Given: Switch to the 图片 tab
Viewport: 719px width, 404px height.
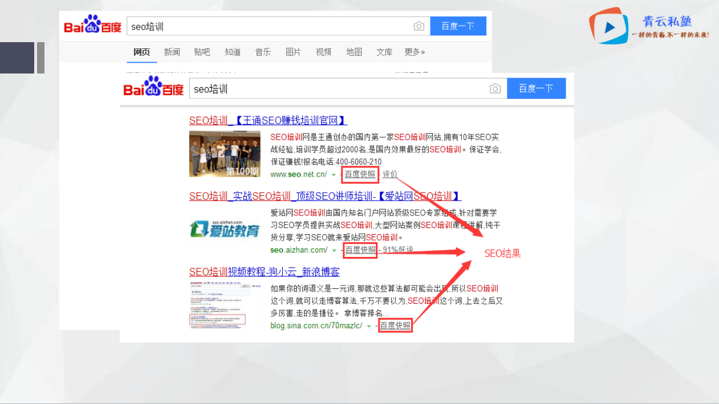Looking at the screenshot, I should coord(293,52).
